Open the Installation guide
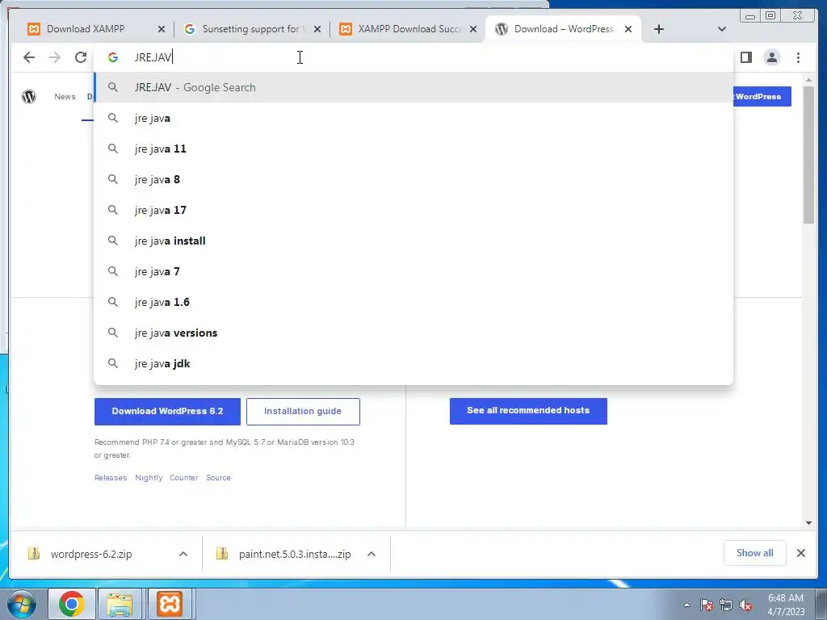This screenshot has width=827, height=620. coord(303,411)
